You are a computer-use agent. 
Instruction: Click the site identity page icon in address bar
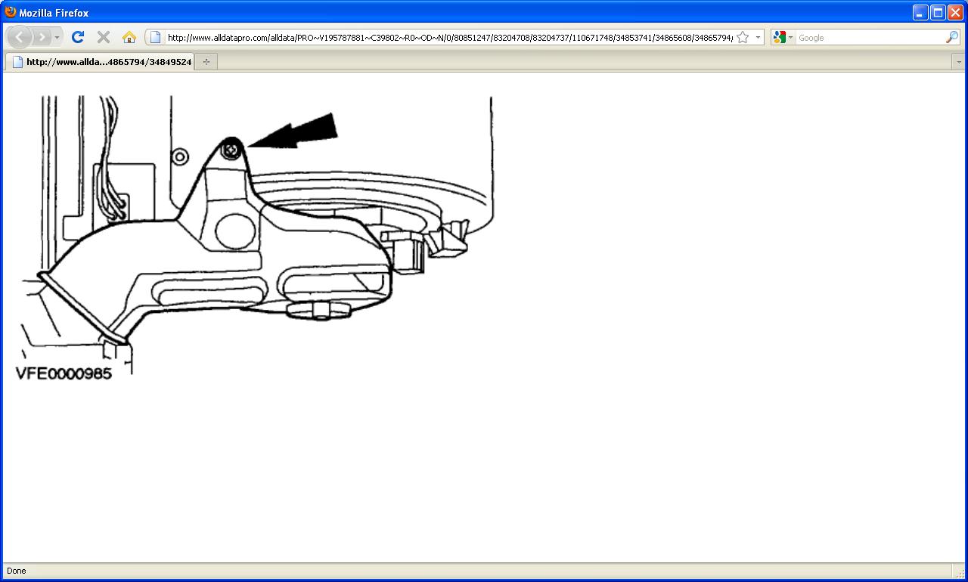pyautogui.click(x=155, y=37)
